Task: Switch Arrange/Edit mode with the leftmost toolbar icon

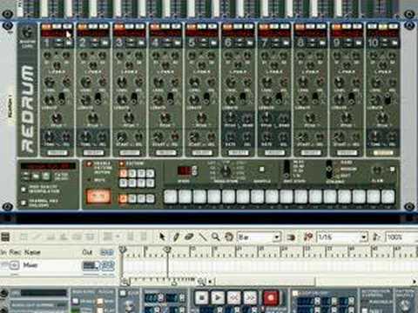Action: [x=5, y=237]
